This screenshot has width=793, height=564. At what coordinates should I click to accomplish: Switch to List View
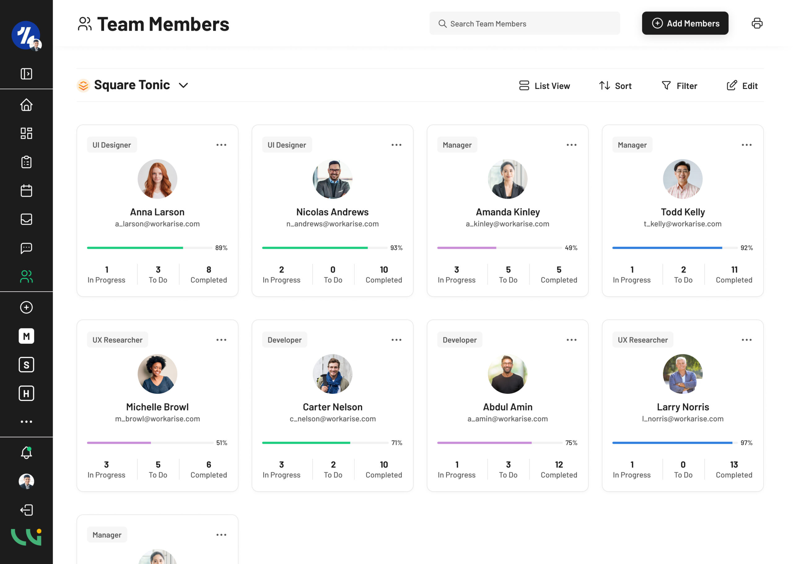(544, 86)
